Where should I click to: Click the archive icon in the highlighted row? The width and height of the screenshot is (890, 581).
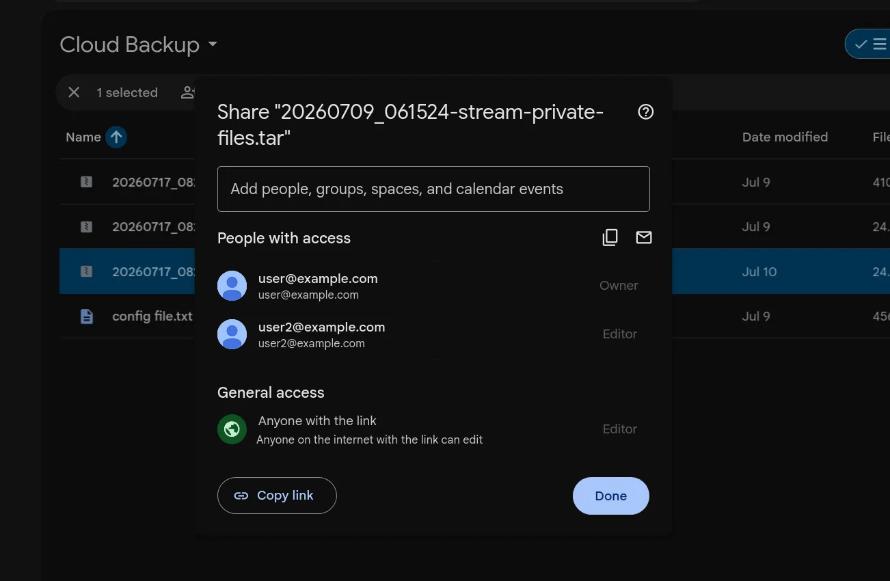pyautogui.click(x=86, y=271)
